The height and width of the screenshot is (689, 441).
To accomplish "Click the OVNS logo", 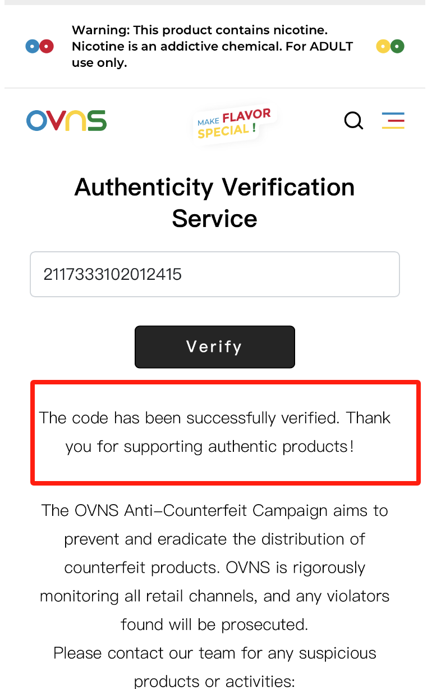I will [66, 121].
